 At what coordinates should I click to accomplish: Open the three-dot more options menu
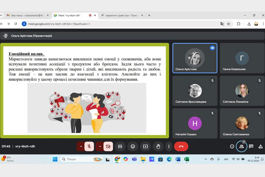pyautogui.click(x=169, y=146)
